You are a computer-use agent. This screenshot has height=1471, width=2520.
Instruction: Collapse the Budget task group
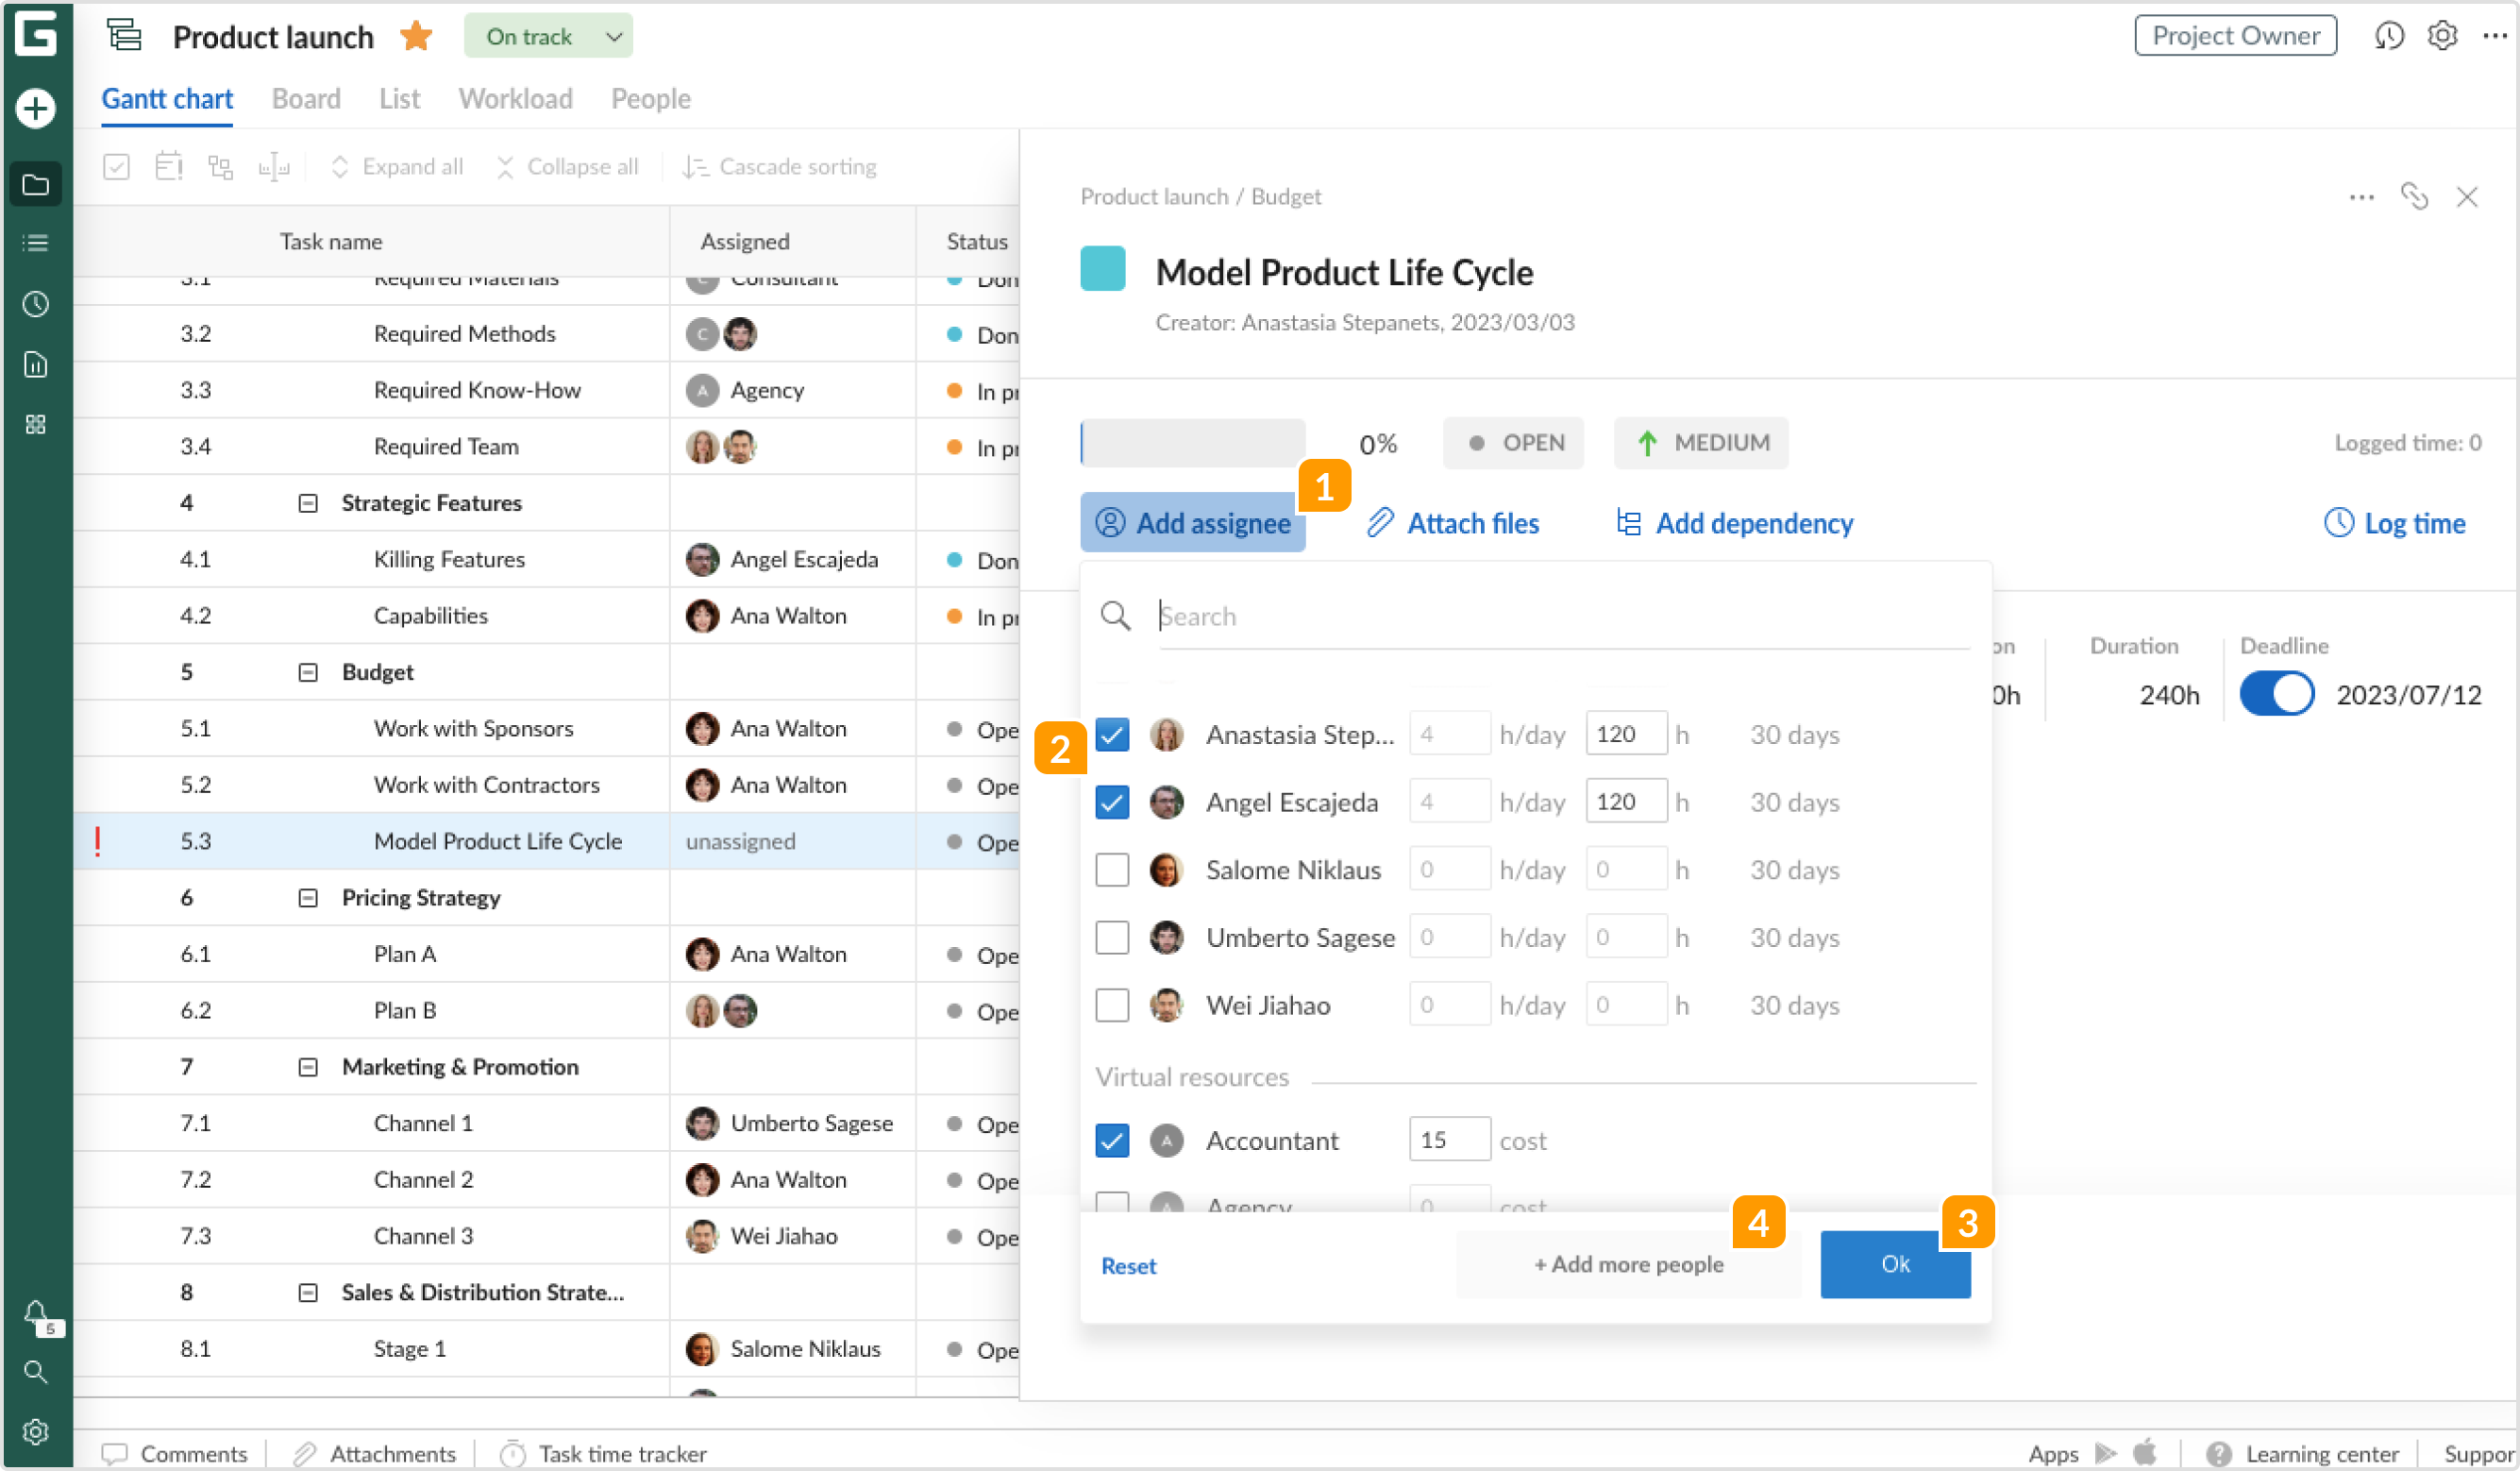click(308, 672)
